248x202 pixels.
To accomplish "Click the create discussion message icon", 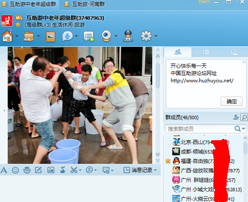I will pos(89,36).
